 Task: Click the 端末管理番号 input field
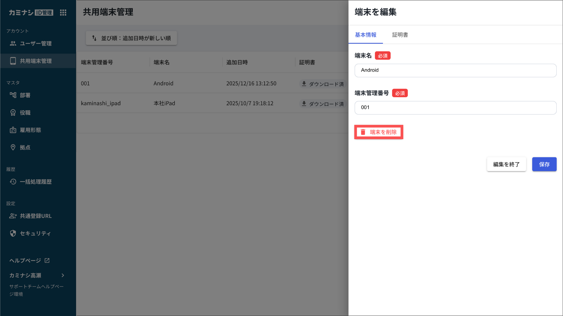click(455, 108)
